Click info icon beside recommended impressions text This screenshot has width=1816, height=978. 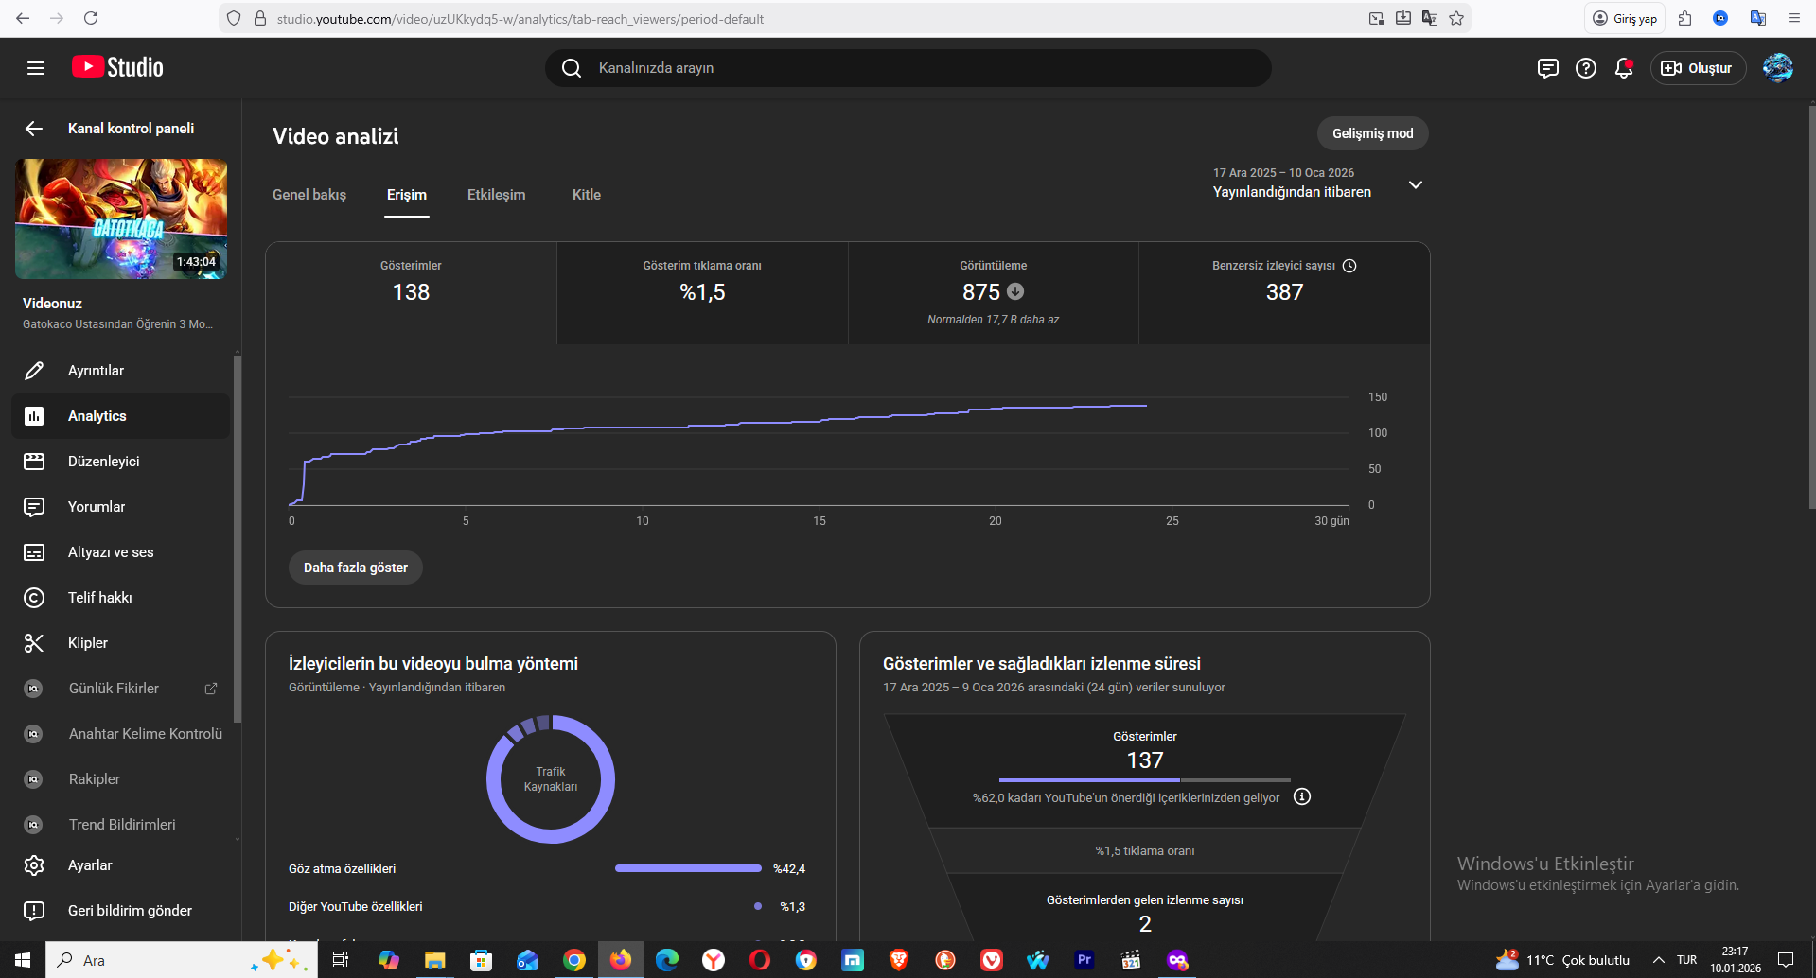(x=1302, y=796)
